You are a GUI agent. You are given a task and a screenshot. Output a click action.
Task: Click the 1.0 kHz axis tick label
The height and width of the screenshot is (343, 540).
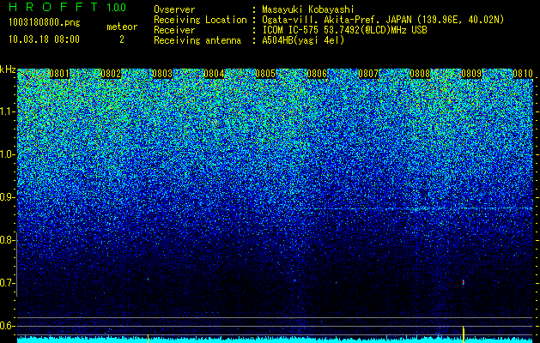tap(7, 154)
